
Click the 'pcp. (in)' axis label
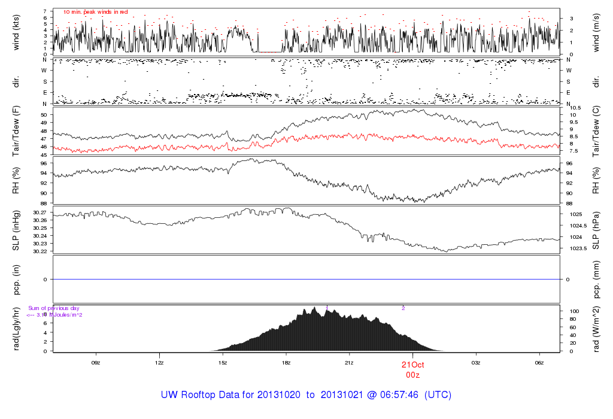tap(16, 280)
